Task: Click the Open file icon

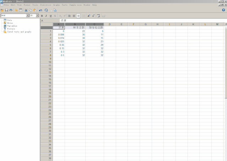Action: coord(2,10)
